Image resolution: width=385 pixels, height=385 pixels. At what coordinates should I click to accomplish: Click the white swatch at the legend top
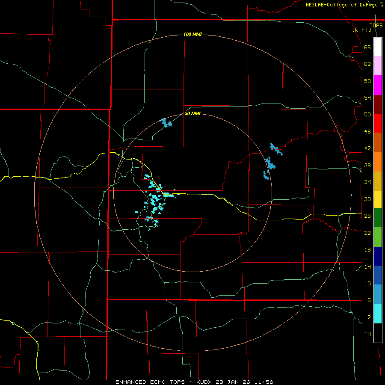378,47
